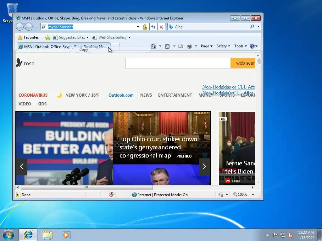This screenshot has height=241, width=322.
Task: Click the Forward navigation button
Action: point(29,27)
